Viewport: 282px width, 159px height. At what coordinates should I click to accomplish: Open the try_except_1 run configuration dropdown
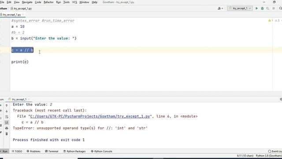click(240, 8)
